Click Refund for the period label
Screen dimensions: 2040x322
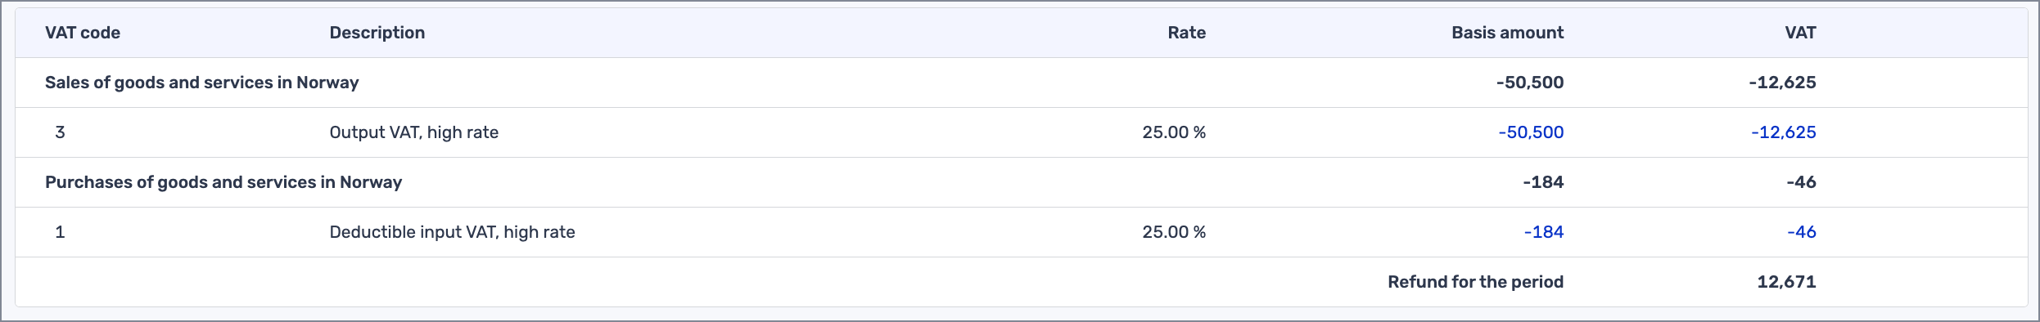click(1475, 282)
